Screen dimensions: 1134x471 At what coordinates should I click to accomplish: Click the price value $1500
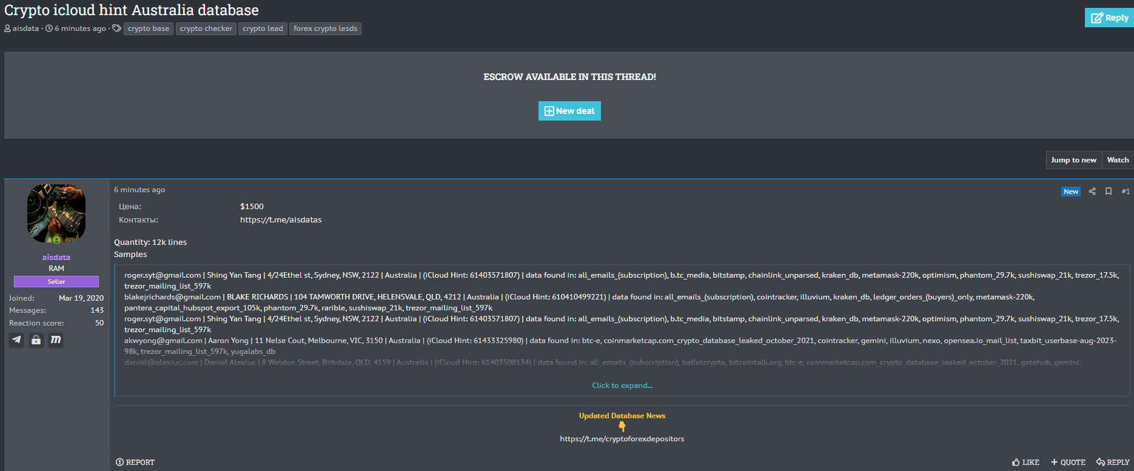click(252, 207)
